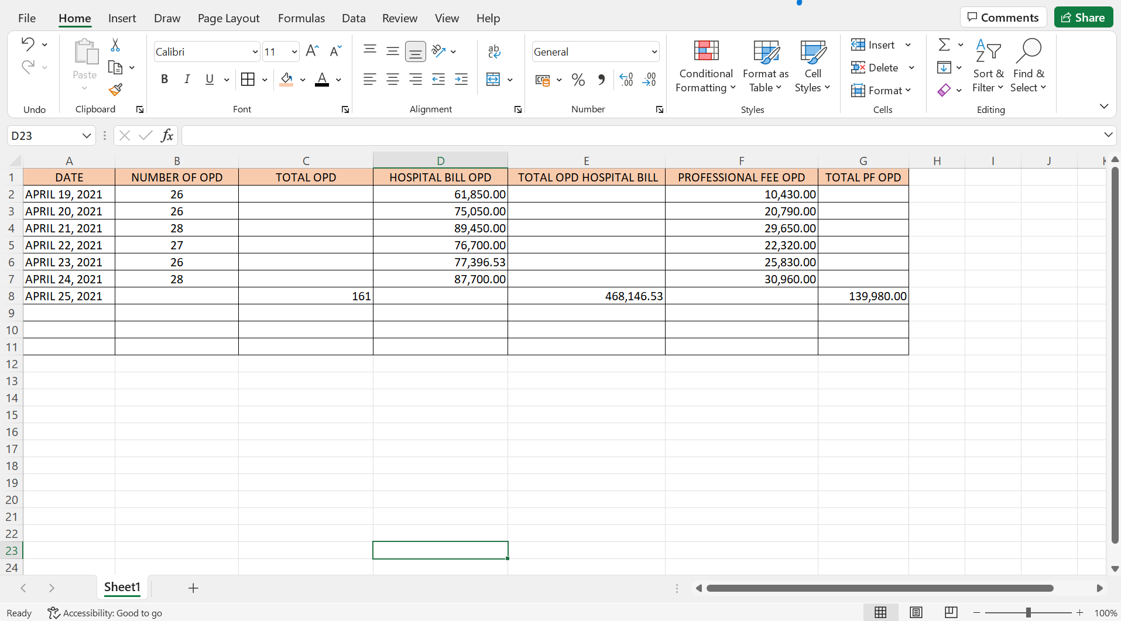Open Conditional Formatting dropdown
1121x621 pixels.
[x=706, y=67]
